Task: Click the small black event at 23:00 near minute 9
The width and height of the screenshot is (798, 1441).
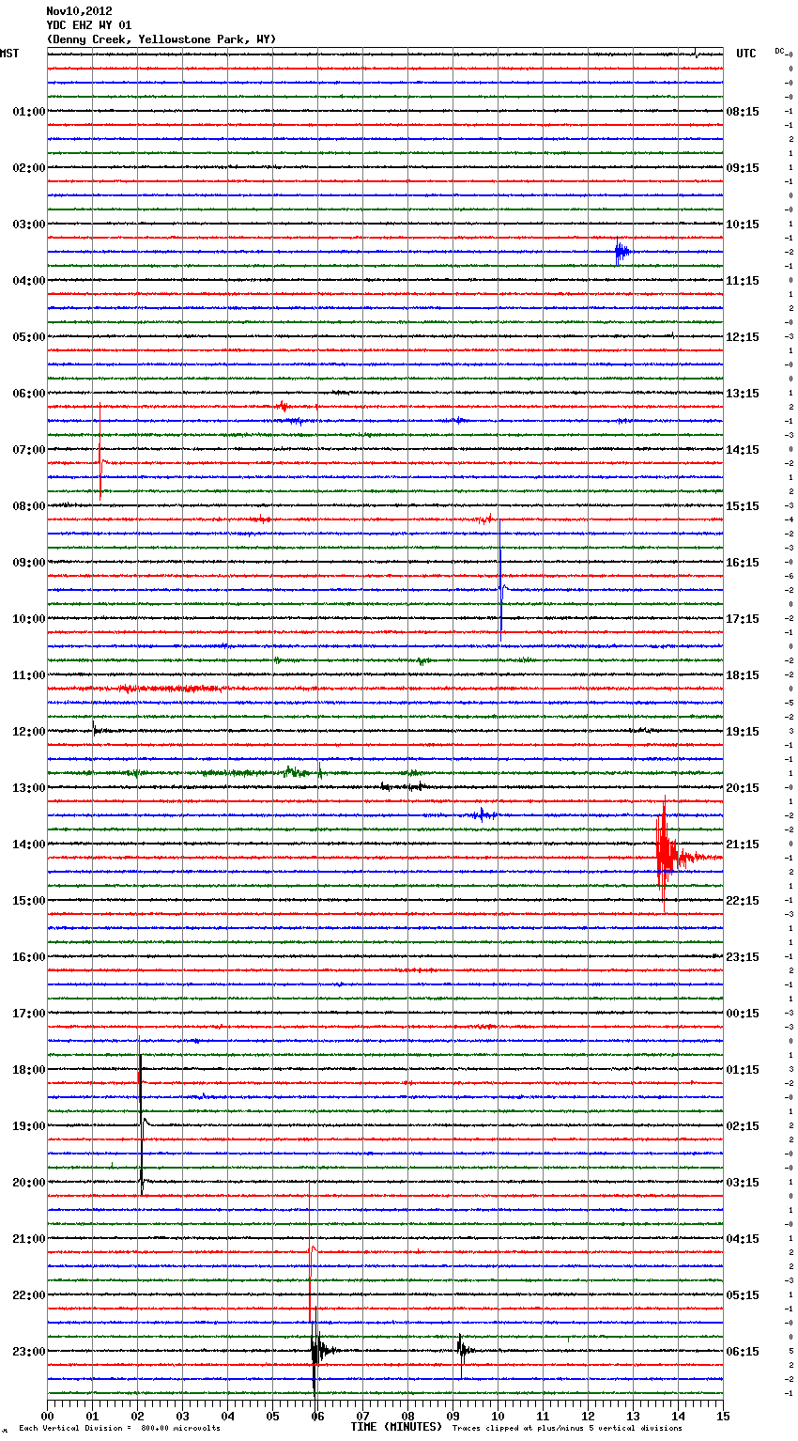Action: pyautogui.click(x=461, y=1350)
